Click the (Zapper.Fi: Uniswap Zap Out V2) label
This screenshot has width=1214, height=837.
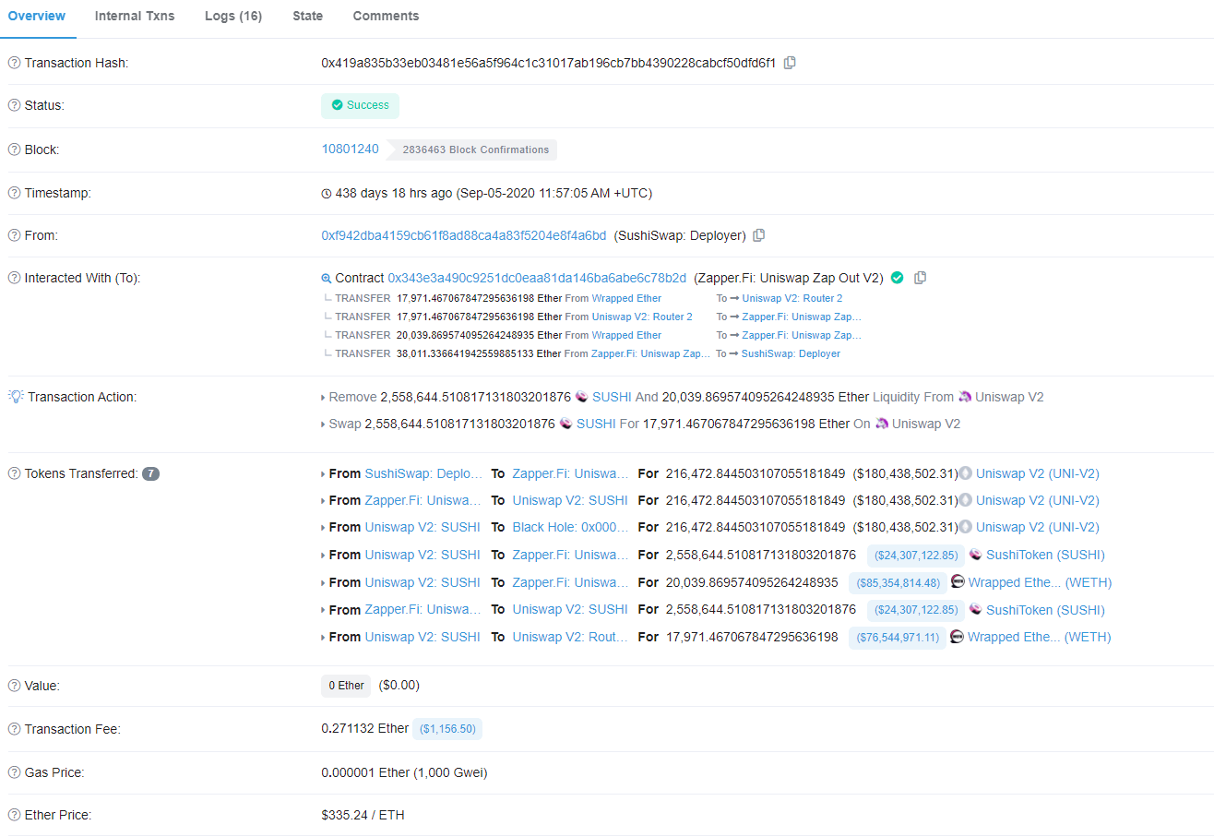point(789,278)
